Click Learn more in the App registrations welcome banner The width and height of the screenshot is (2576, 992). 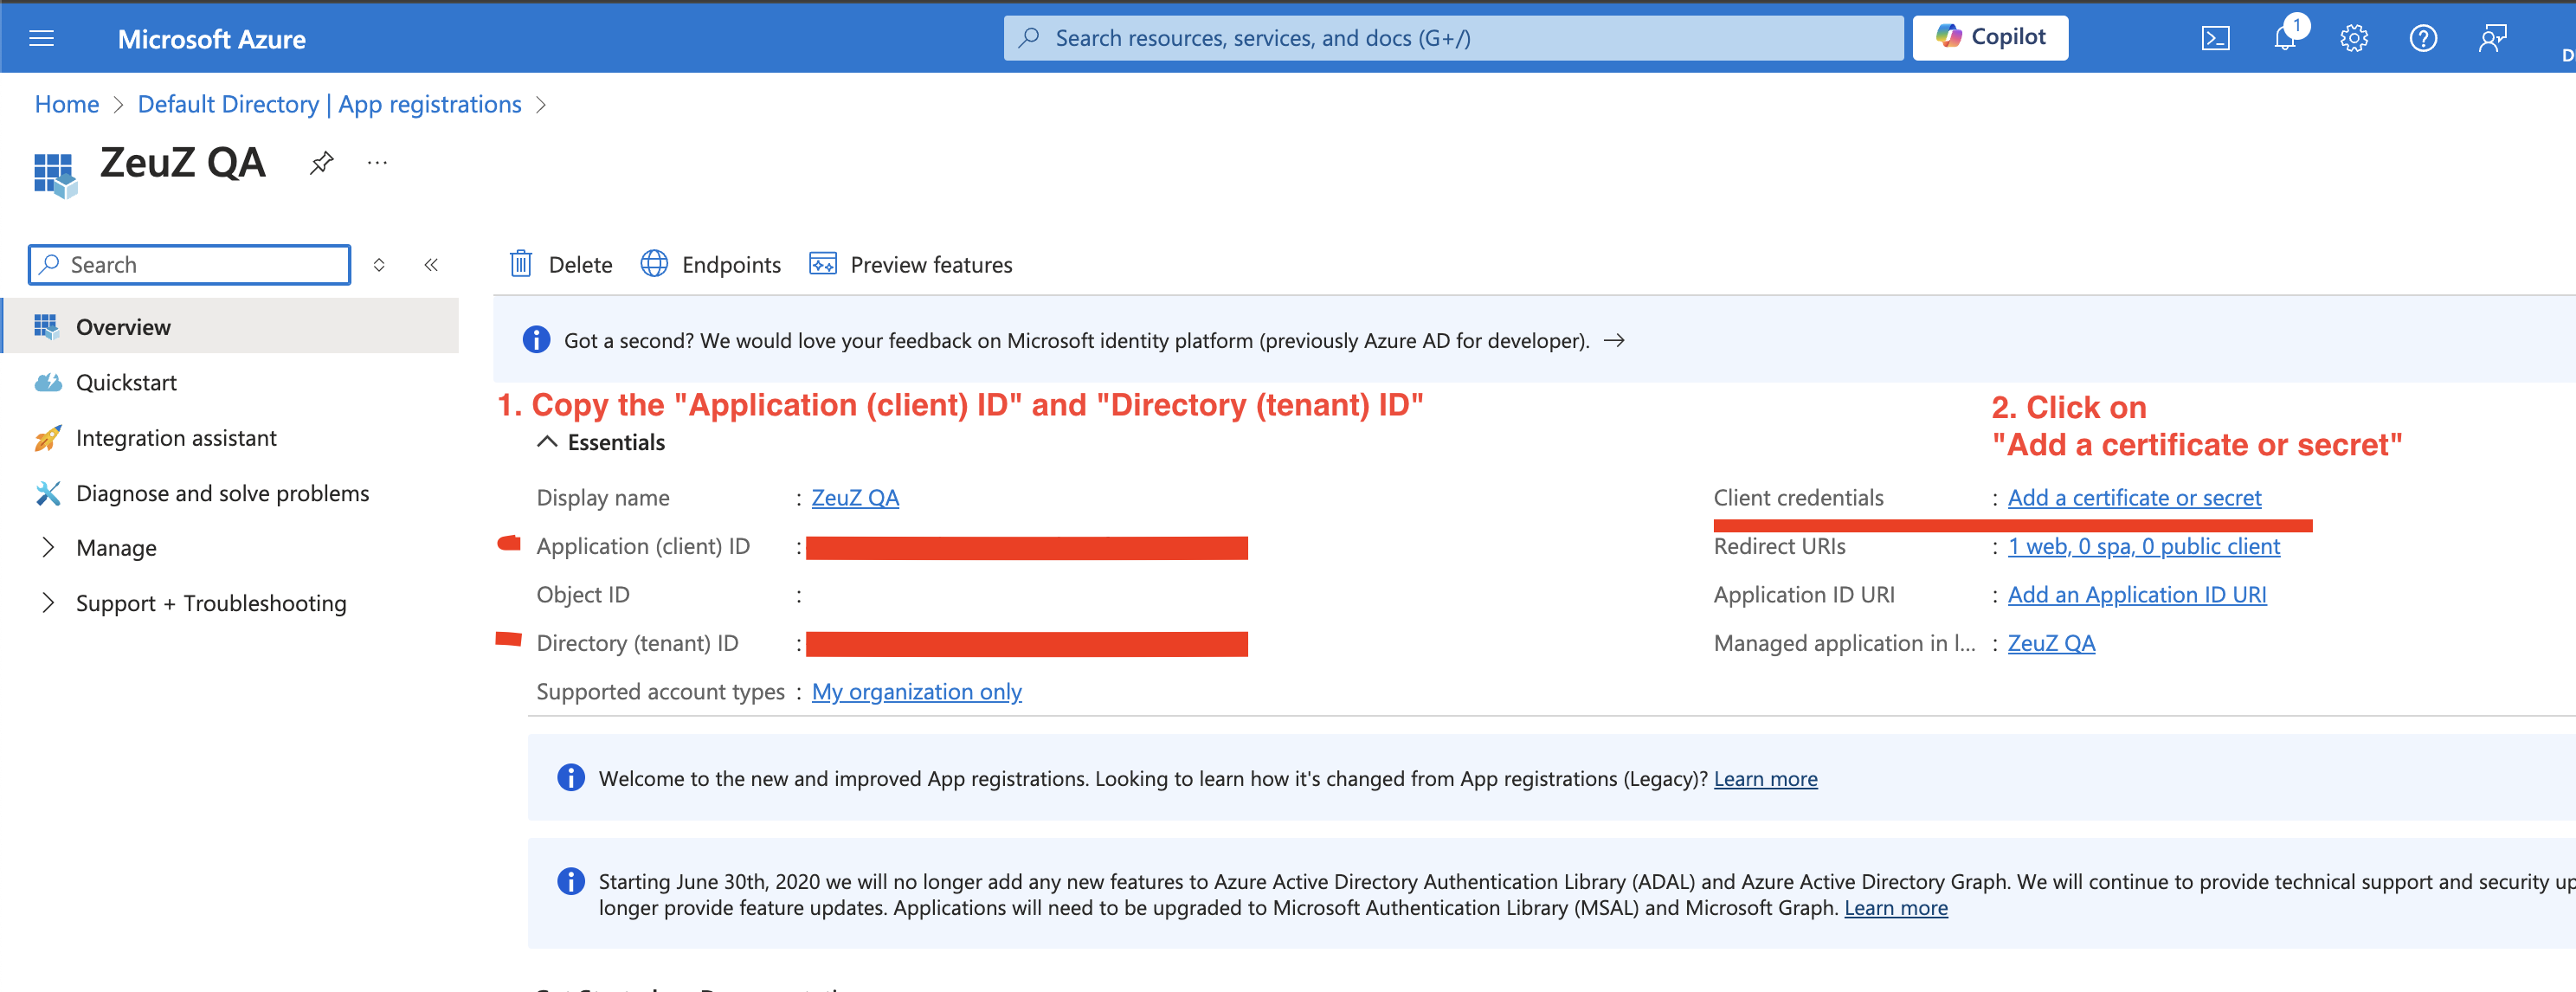coord(1765,779)
